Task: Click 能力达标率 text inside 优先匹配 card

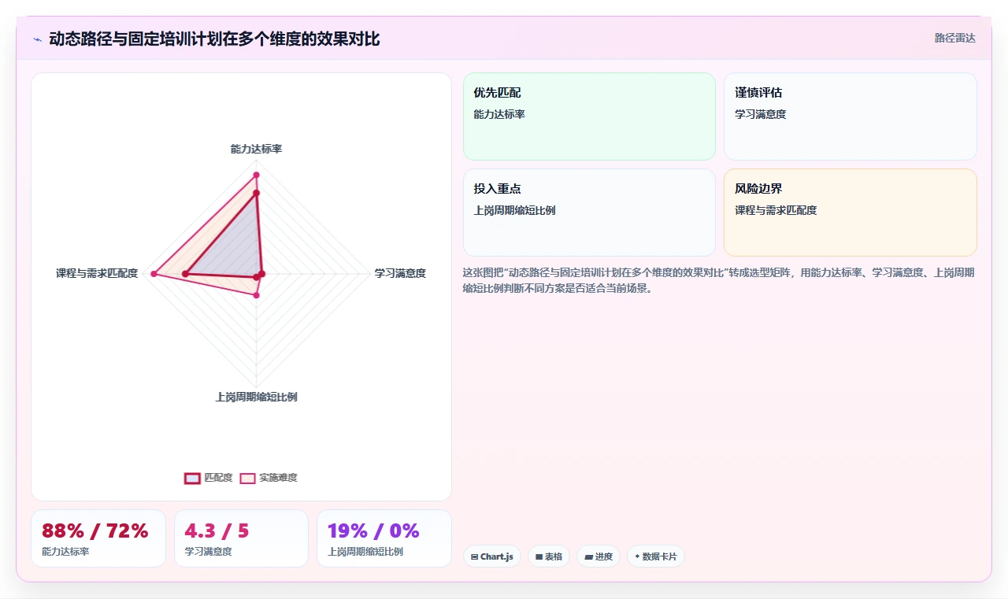Action: pyautogui.click(x=499, y=114)
